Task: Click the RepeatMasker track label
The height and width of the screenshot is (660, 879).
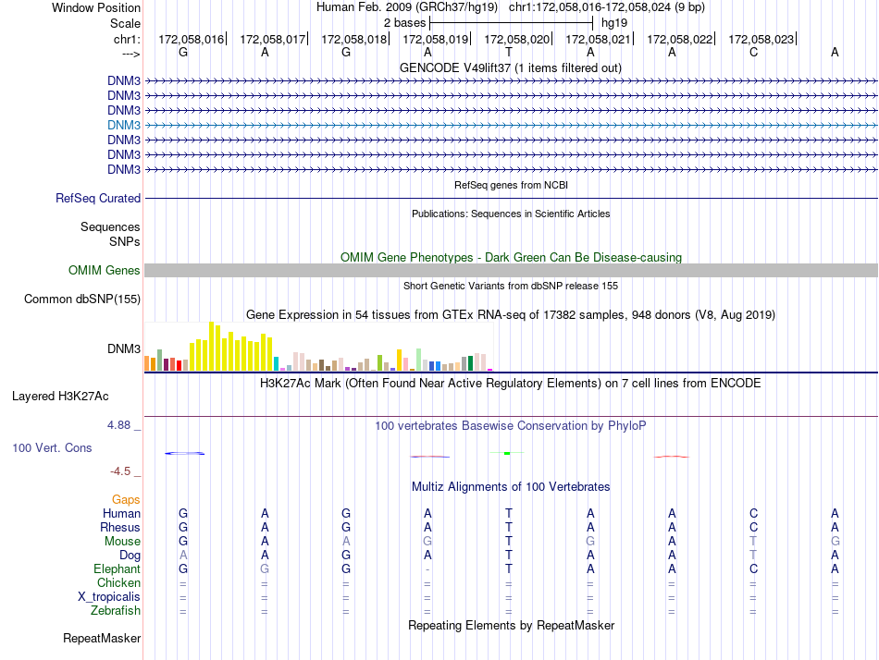Action: [102, 638]
